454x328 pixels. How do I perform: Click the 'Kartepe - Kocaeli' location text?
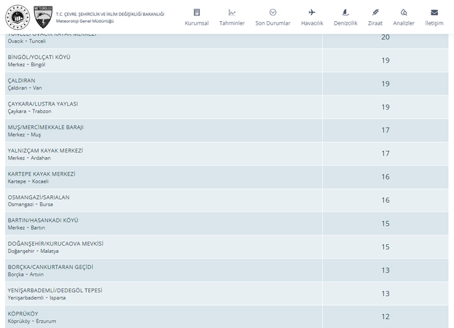click(28, 181)
